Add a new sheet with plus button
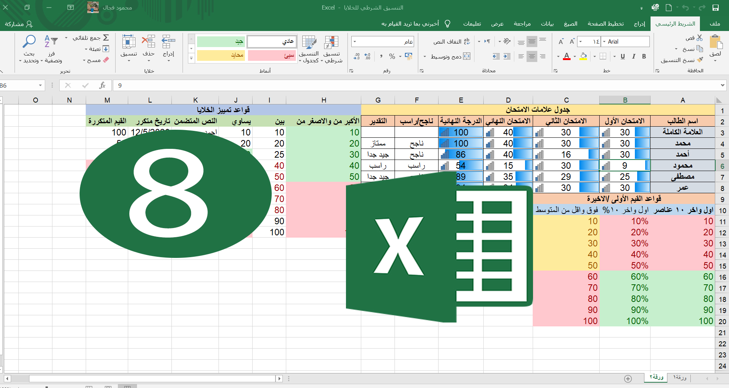This screenshot has height=388, width=729. [628, 378]
